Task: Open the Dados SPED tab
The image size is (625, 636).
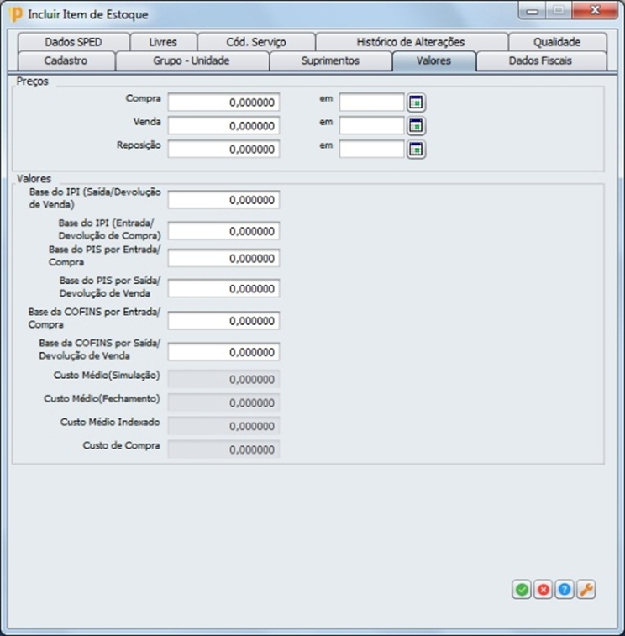Action: [73, 42]
